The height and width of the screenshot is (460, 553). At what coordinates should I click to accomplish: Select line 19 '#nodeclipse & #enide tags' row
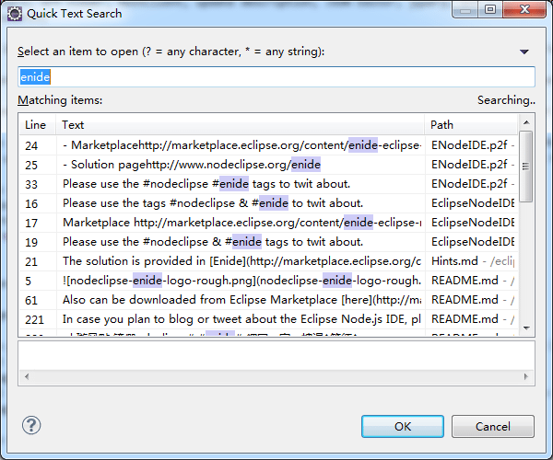[x=269, y=242]
